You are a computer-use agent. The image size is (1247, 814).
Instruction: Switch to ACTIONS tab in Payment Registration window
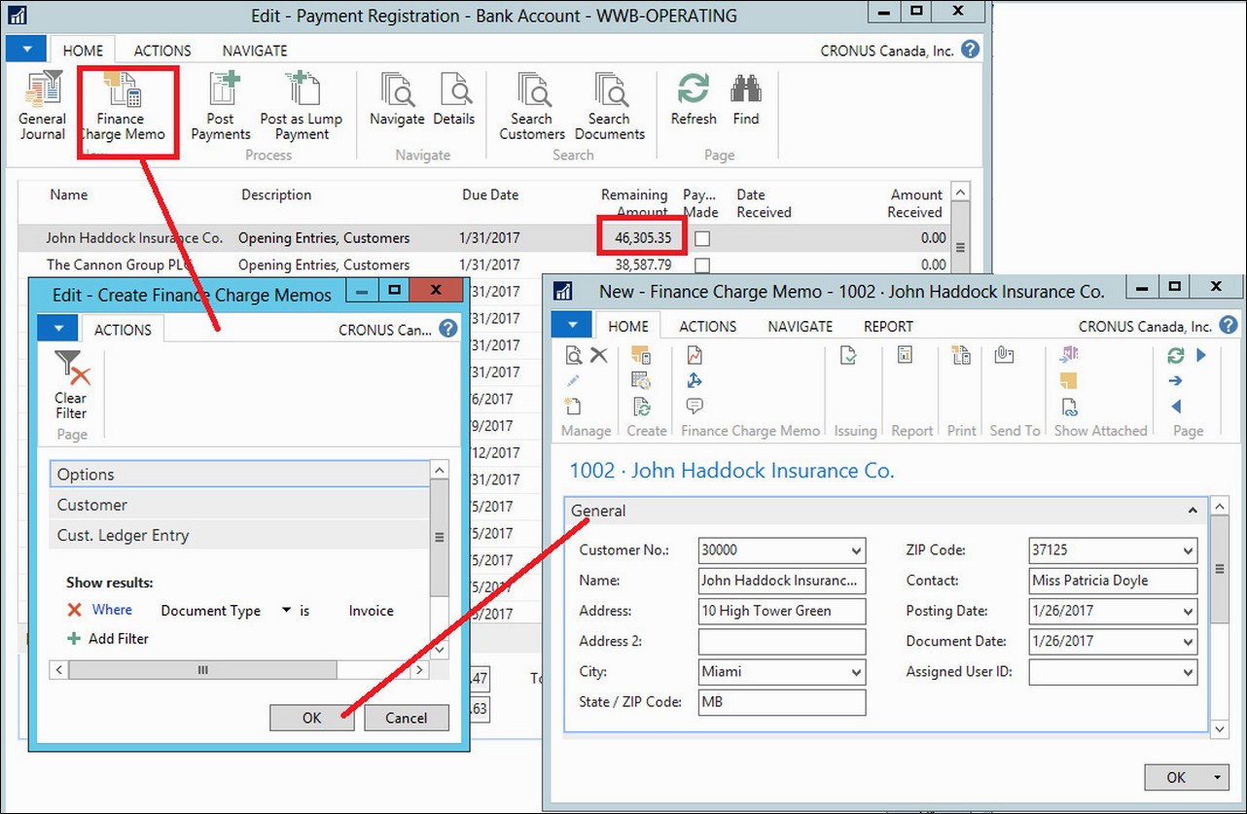[x=162, y=51]
